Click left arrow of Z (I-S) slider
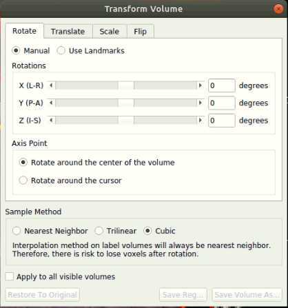 tap(51, 120)
